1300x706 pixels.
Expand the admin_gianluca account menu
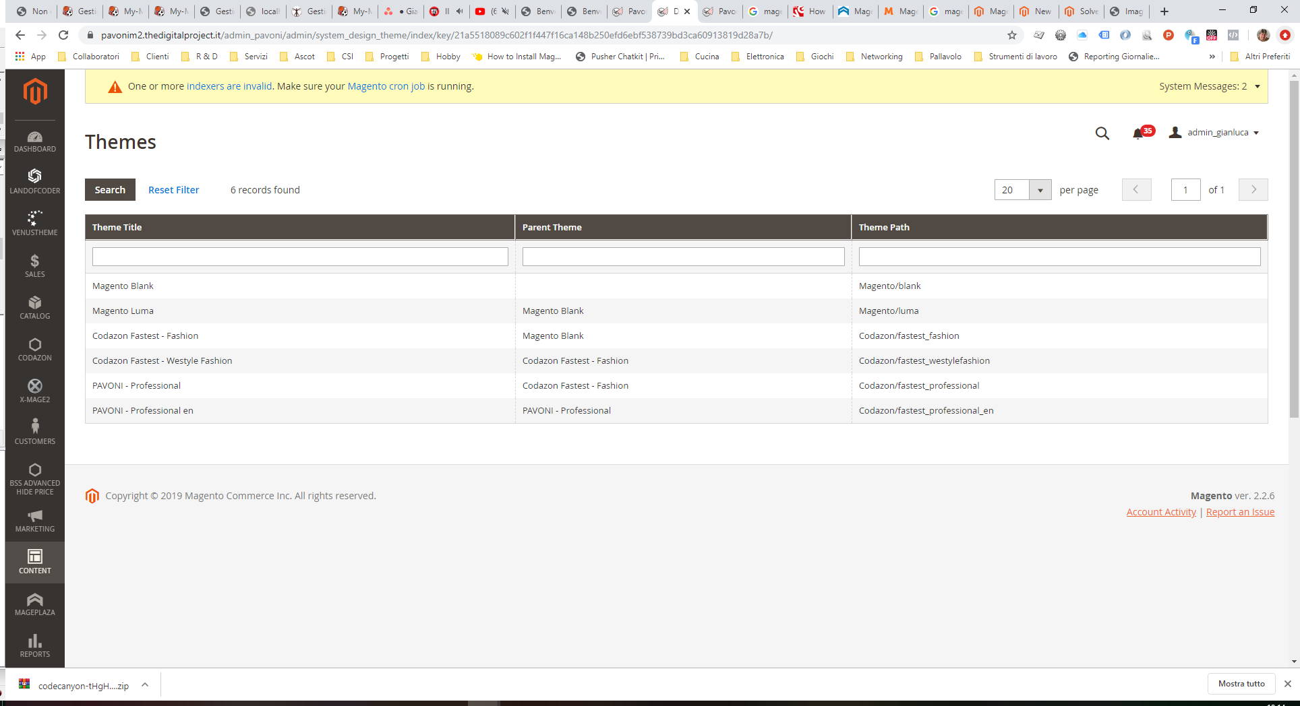1214,132
